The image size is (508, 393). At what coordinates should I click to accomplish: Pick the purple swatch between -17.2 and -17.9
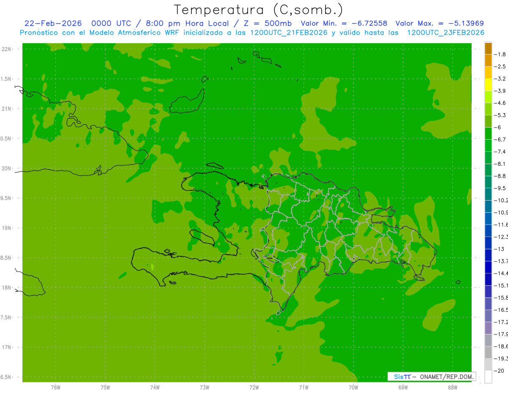[488, 328]
